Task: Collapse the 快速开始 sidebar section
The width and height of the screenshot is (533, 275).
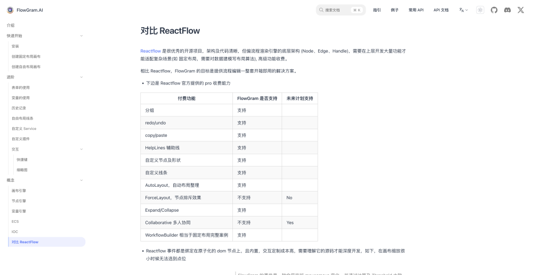Action: pos(81,36)
